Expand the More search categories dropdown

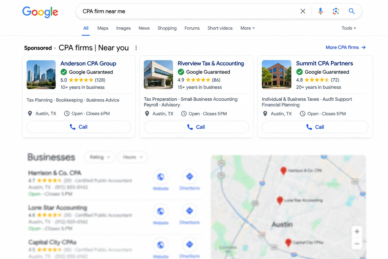248,28
